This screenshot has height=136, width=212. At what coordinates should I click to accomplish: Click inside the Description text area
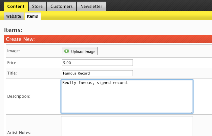[127, 96]
